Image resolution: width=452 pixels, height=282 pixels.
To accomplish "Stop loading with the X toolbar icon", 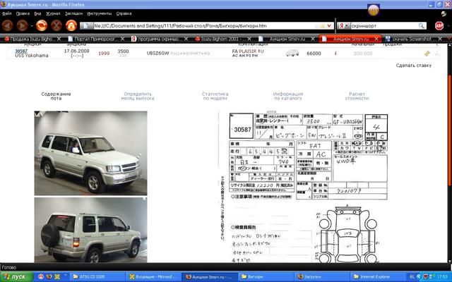I will tap(56, 25).
